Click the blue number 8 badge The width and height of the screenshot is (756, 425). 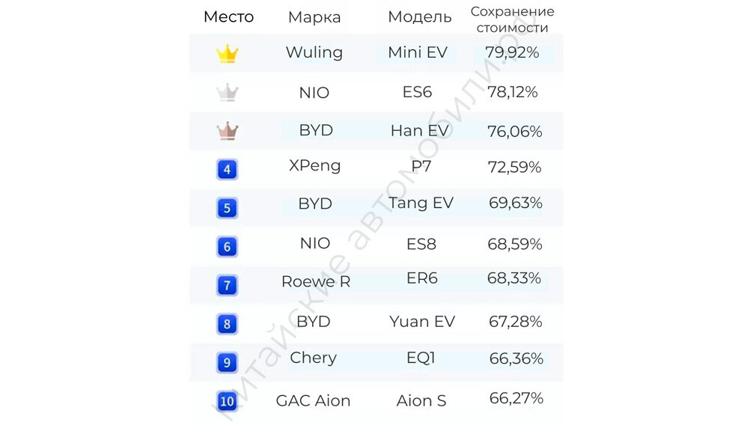(x=227, y=324)
